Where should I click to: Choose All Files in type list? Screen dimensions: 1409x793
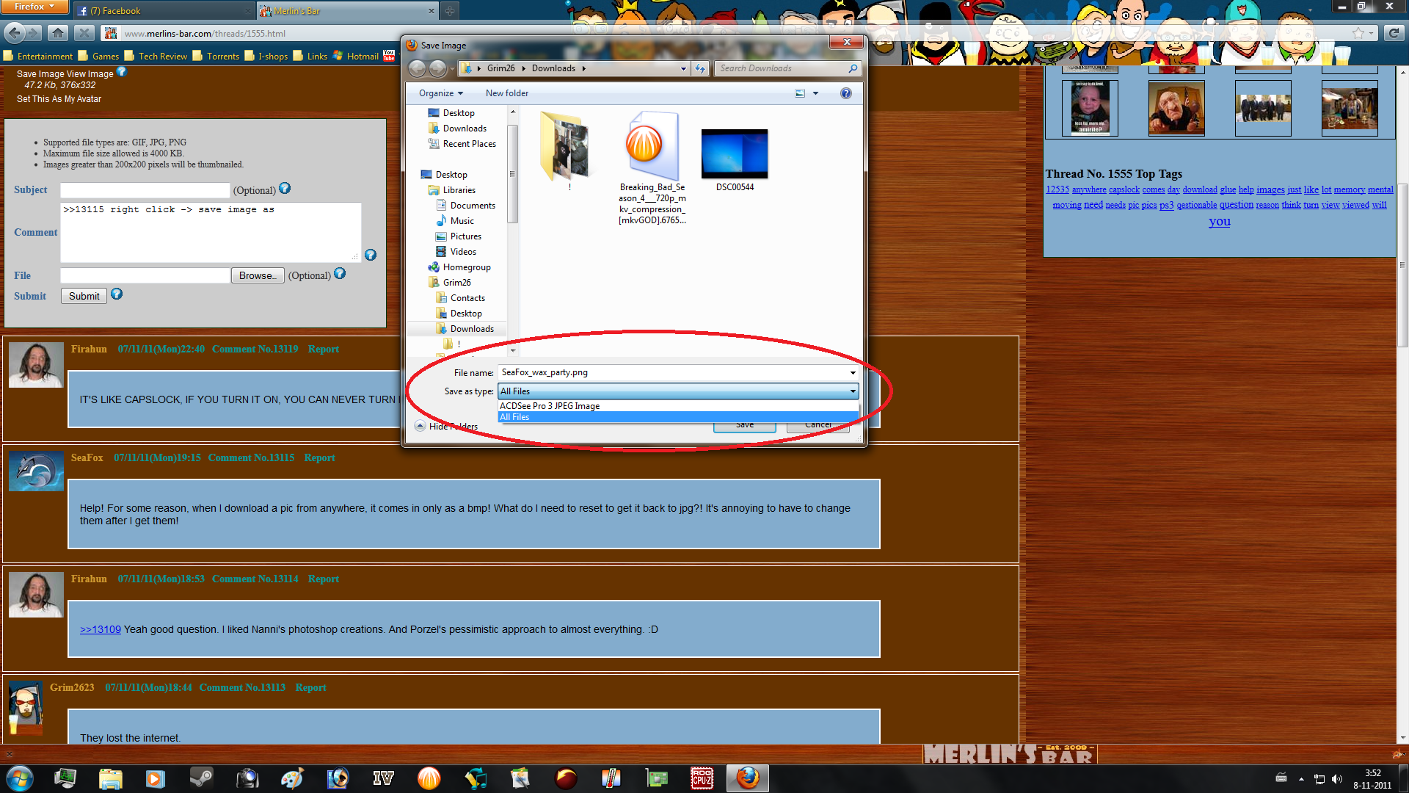(x=678, y=417)
